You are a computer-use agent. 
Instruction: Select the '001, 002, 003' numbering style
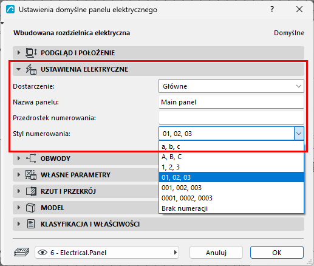click(231, 188)
